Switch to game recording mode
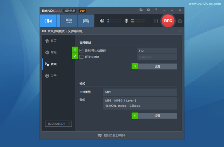 pyautogui.click(x=86, y=21)
